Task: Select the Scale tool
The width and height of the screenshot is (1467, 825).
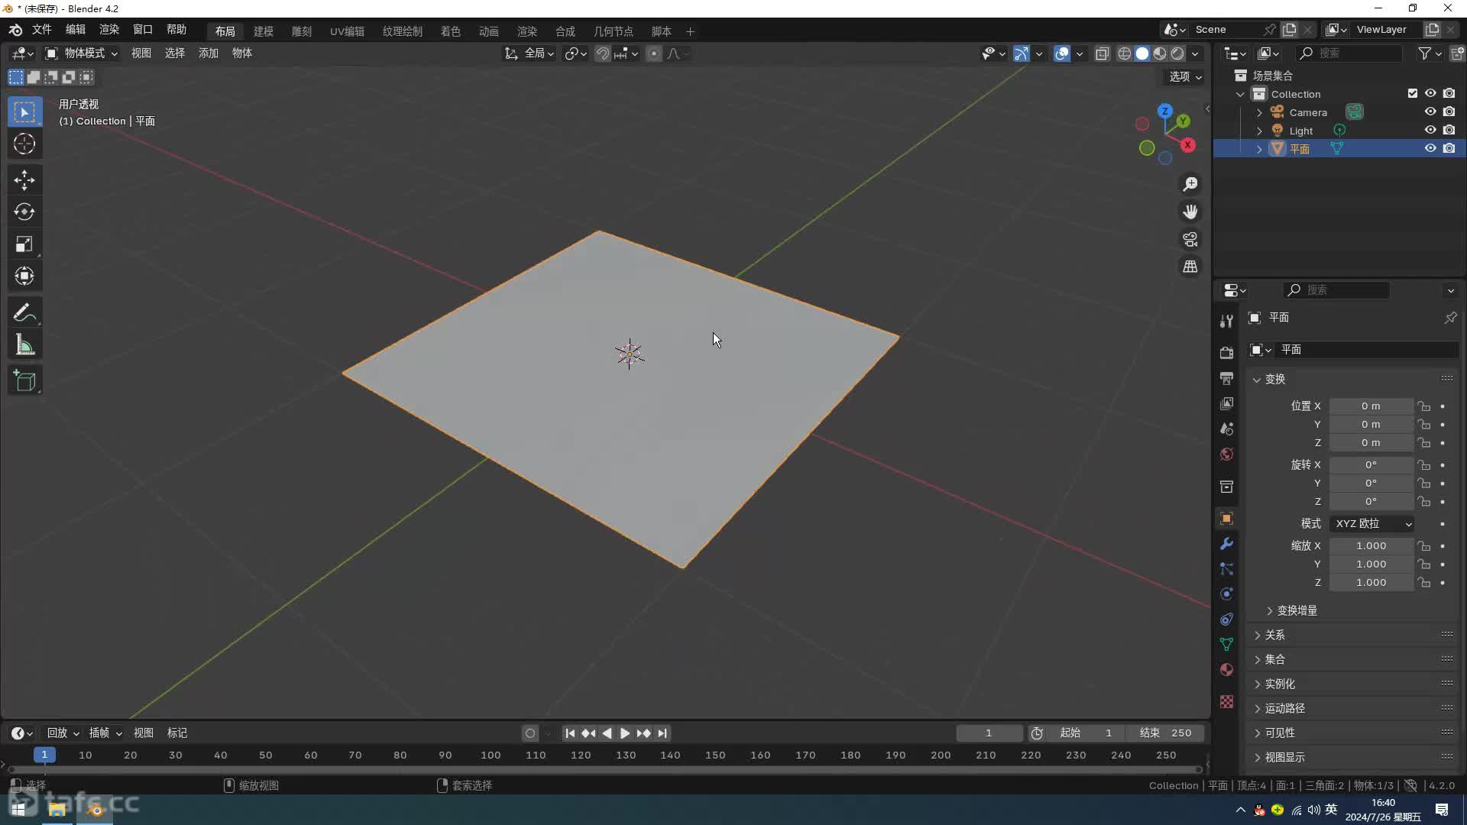Action: (24, 244)
